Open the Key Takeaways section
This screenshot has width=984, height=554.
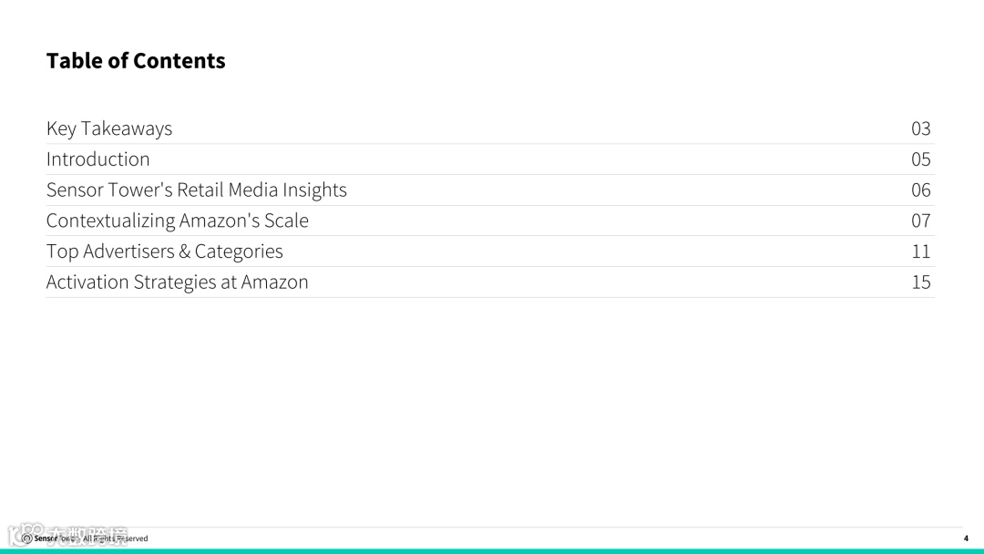click(109, 128)
